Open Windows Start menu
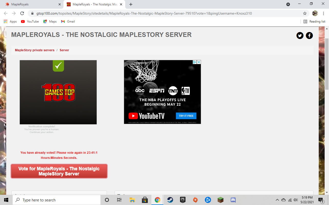Viewport: 329px width, 205px height. (6, 200)
